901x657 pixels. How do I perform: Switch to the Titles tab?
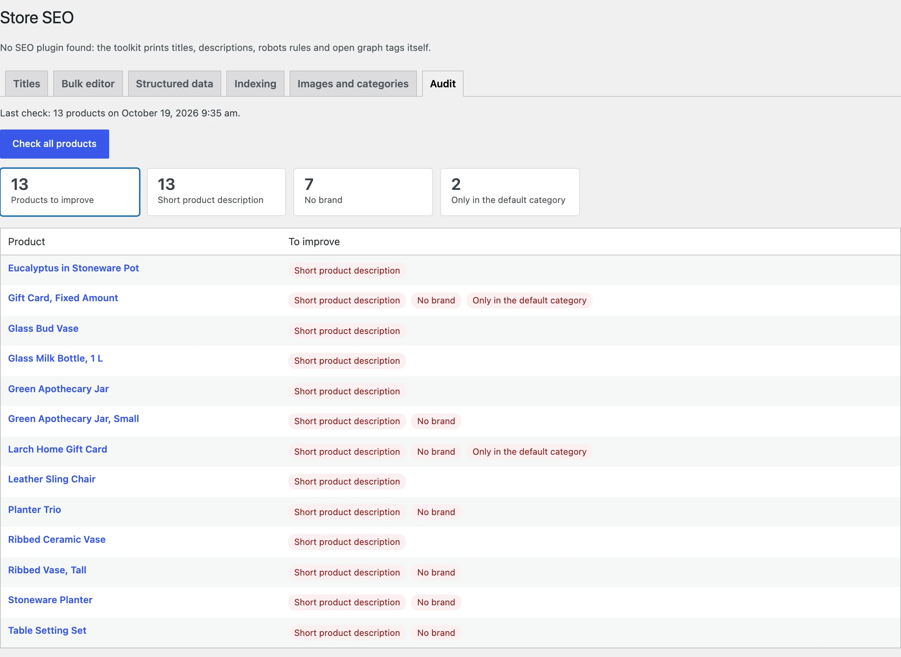point(27,84)
